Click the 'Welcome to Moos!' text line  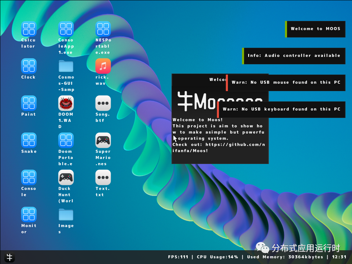pos(198,120)
